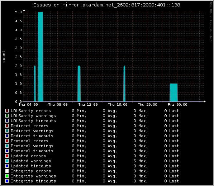Screen dimensions: 214x186
Task: Click the Thu 08:00 time axis label
Action: tap(58, 105)
